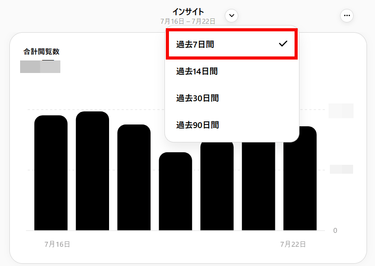Click the インサイト title
The height and width of the screenshot is (266, 375).
click(188, 12)
